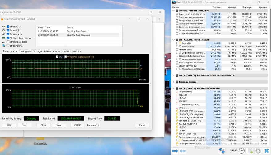
Task: Click the blue X icon in HWiNFO toolbar
Action: [266, 151]
